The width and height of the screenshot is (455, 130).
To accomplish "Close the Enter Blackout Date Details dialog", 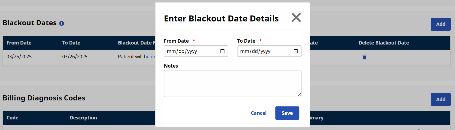I will [296, 18].
